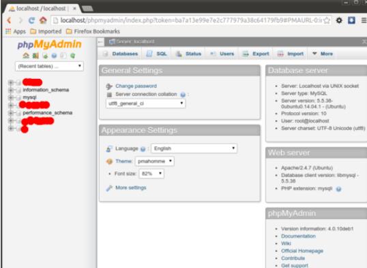Select performance_schema database in tree
367x268 pixels.
47,113
